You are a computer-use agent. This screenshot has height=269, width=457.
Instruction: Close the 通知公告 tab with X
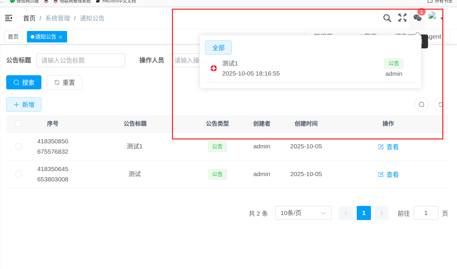61,37
